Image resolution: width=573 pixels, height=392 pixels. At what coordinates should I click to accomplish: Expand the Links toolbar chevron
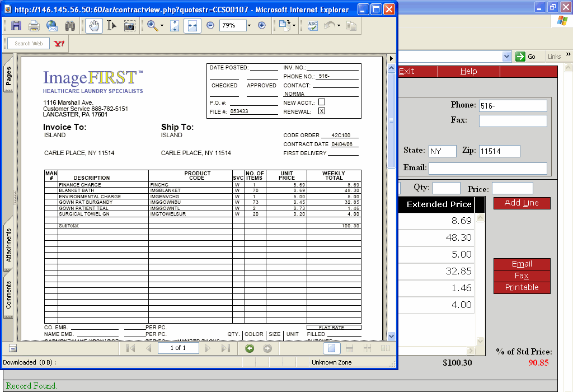click(x=569, y=54)
